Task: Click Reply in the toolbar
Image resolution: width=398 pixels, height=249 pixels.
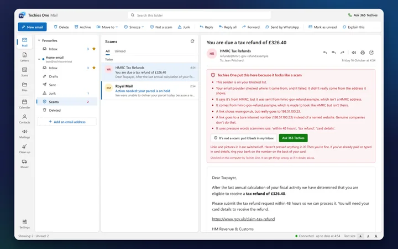Action: (x=206, y=27)
